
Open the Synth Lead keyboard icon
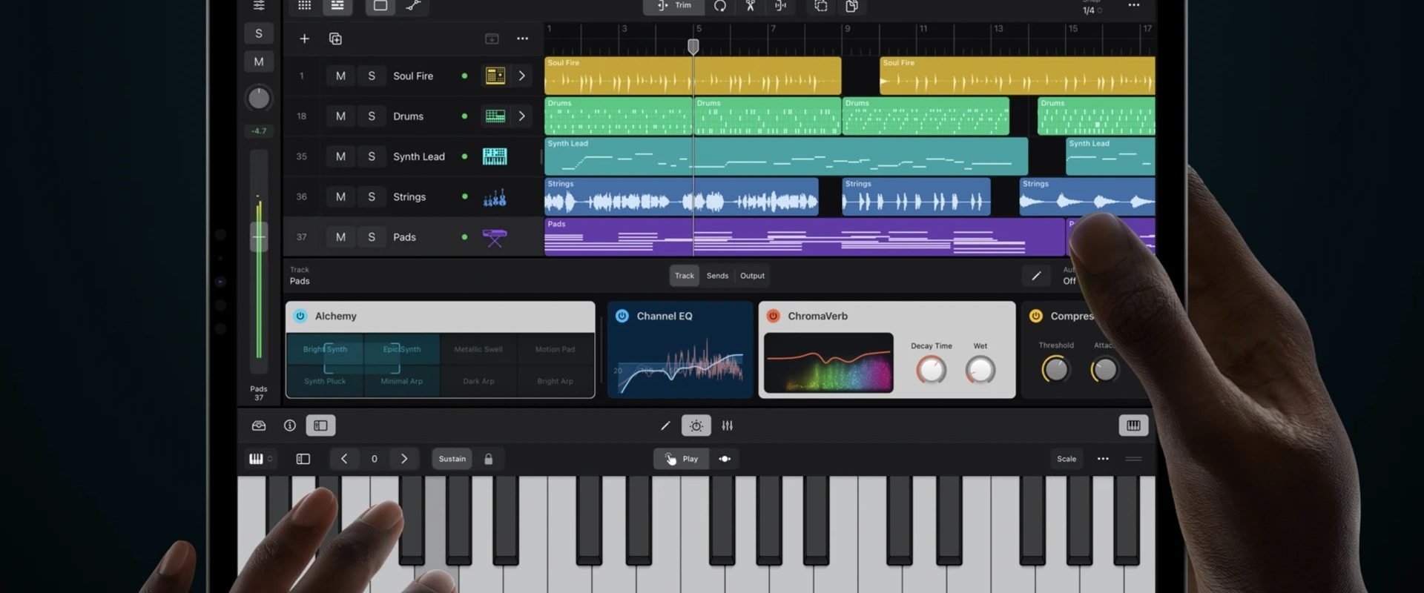[495, 156]
